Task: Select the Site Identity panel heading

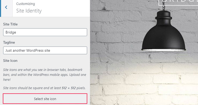Action: [x=29, y=11]
